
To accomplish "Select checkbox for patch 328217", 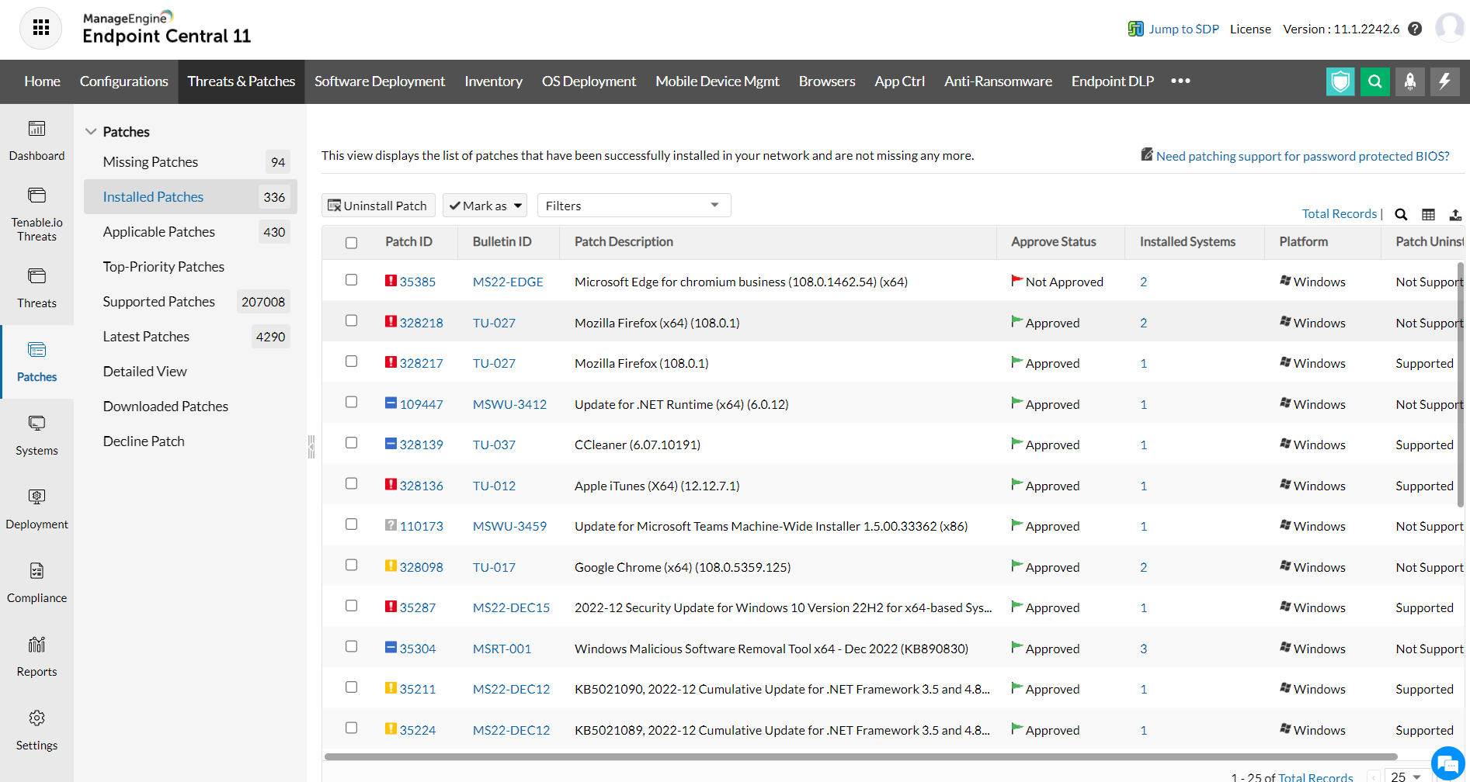I will coord(351,362).
